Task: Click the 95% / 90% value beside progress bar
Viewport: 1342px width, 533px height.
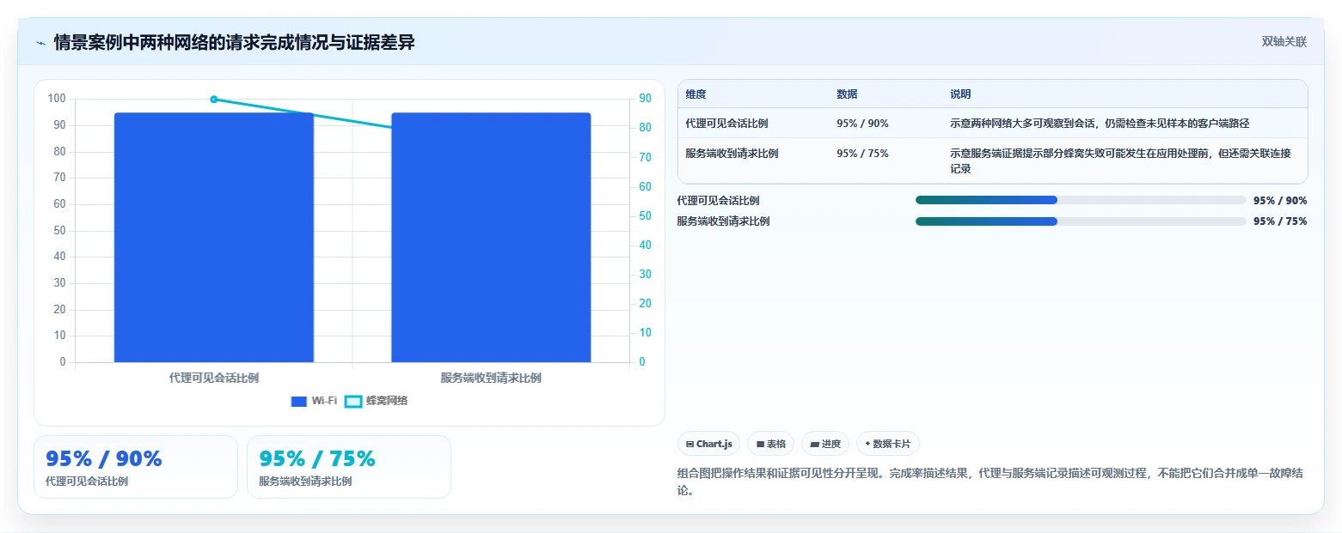Action: click(1280, 201)
